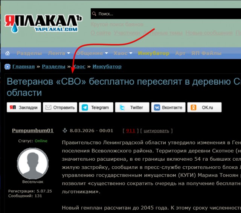Open the О сайте link

coord(101,33)
